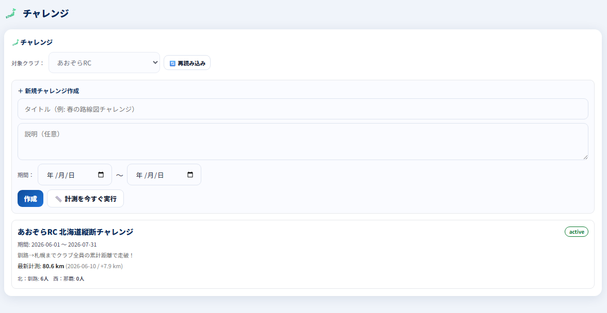This screenshot has width=607, height=313.
Task: Click the 再読み込み reload button
Action: (x=187, y=63)
